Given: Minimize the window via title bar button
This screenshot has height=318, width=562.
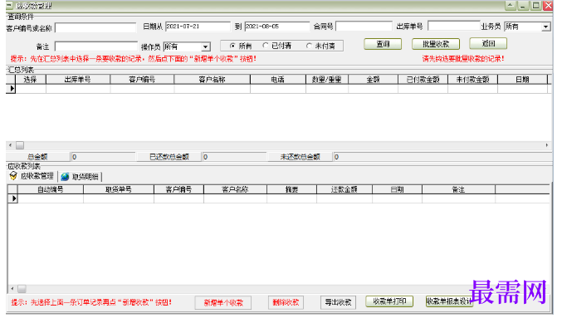Looking at the screenshot, I should tap(523, 5).
